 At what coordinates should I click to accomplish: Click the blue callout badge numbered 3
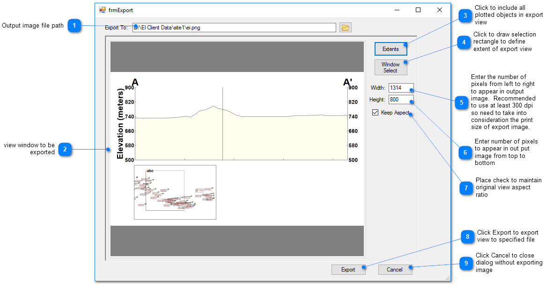click(465, 16)
